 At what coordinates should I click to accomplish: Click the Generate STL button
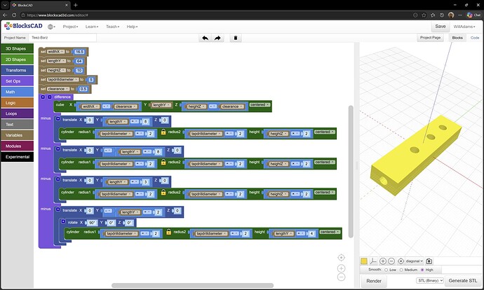pos(463,280)
